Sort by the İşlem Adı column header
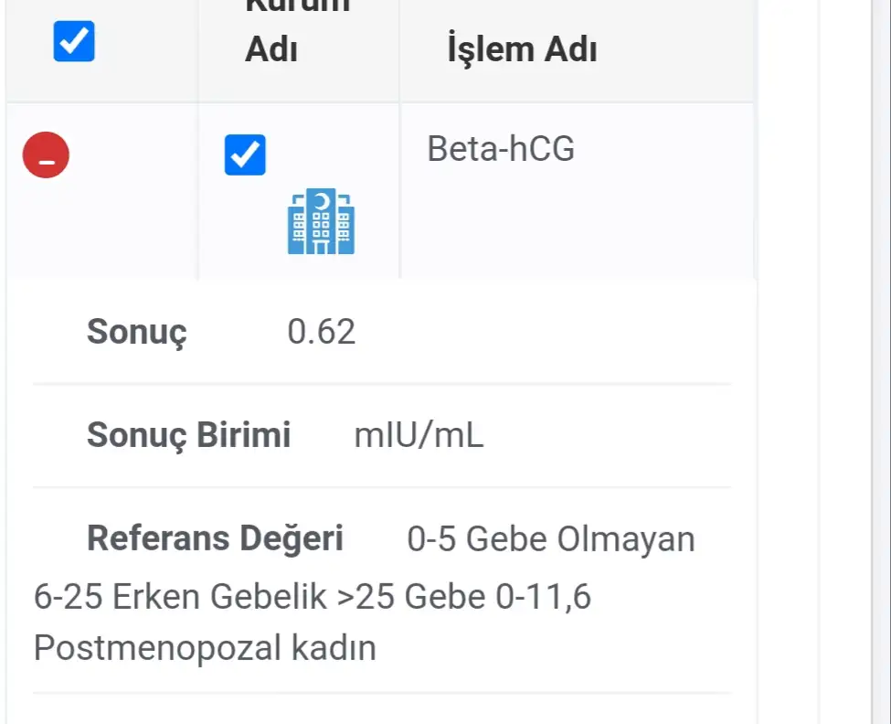Image resolution: width=891 pixels, height=724 pixels. pos(522,49)
